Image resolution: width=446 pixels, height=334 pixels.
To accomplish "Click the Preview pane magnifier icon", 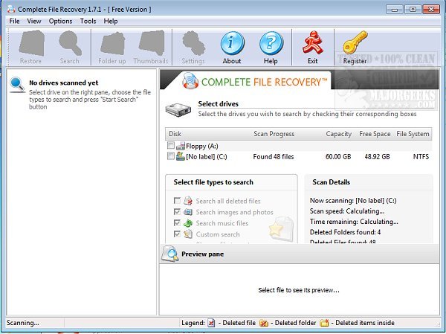I will click(169, 254).
